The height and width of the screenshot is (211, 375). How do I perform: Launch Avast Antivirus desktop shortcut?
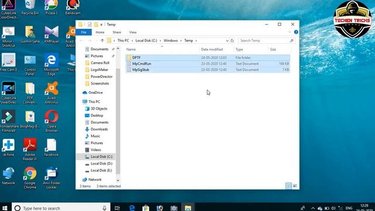point(52,93)
